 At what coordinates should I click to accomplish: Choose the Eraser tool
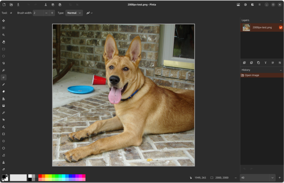click(x=4, y=91)
